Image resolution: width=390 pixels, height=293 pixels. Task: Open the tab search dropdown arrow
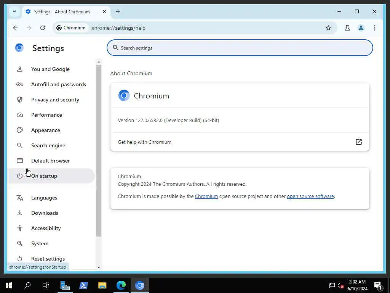tap(14, 11)
